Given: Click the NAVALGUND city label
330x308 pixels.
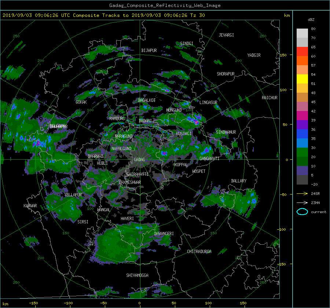Looking at the screenshot, I should click(x=121, y=149).
